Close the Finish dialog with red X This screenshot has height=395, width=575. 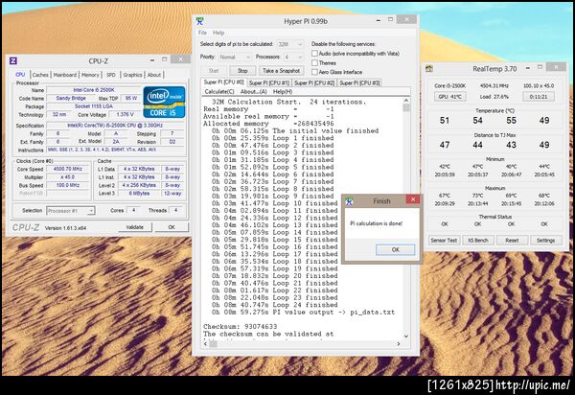pyautogui.click(x=412, y=199)
